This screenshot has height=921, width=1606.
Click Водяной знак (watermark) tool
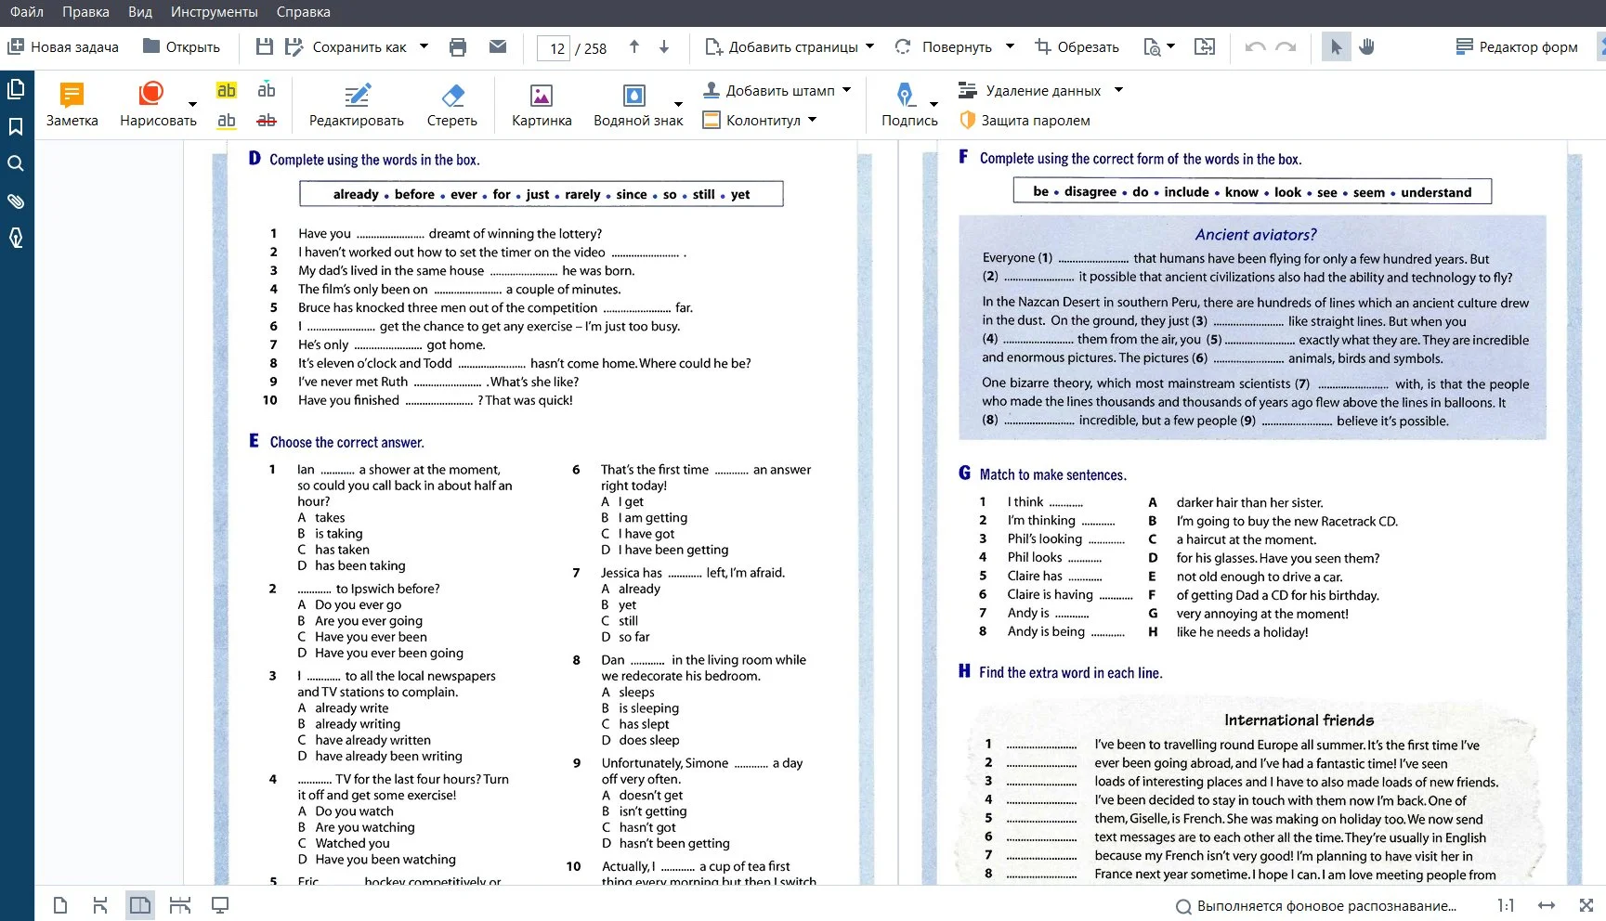638,104
